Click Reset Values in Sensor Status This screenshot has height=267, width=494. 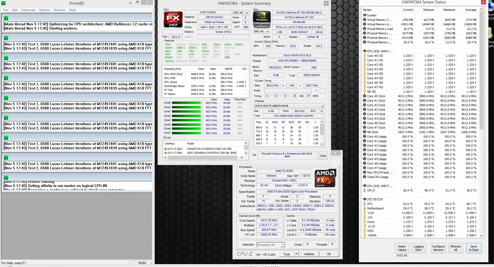click(402, 248)
